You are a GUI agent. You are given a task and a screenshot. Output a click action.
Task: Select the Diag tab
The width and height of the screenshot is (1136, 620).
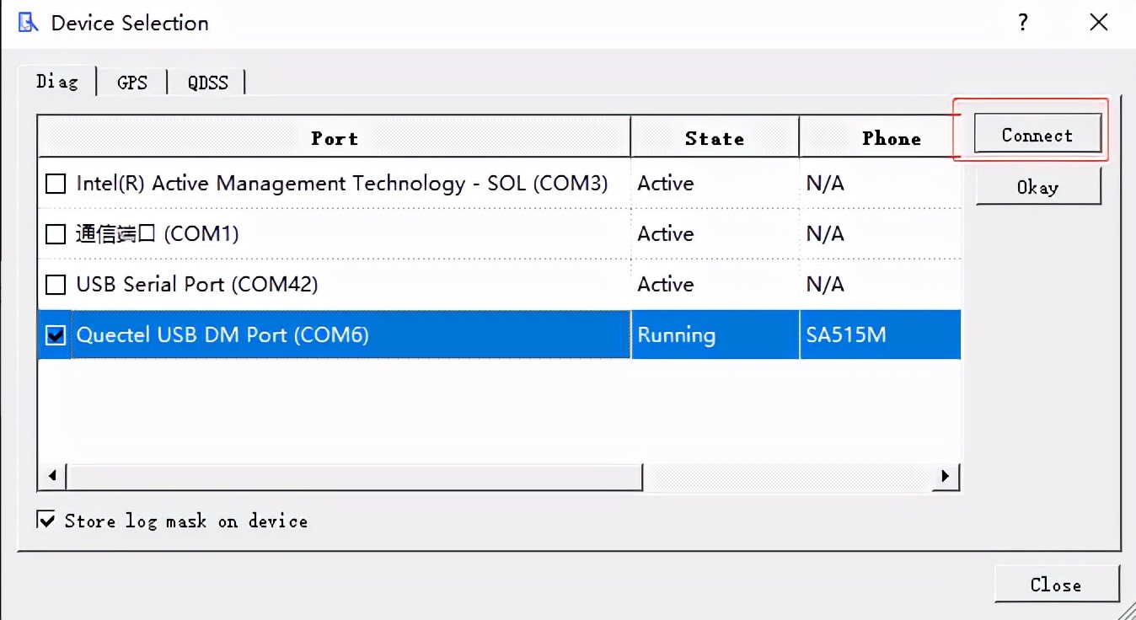click(x=57, y=82)
